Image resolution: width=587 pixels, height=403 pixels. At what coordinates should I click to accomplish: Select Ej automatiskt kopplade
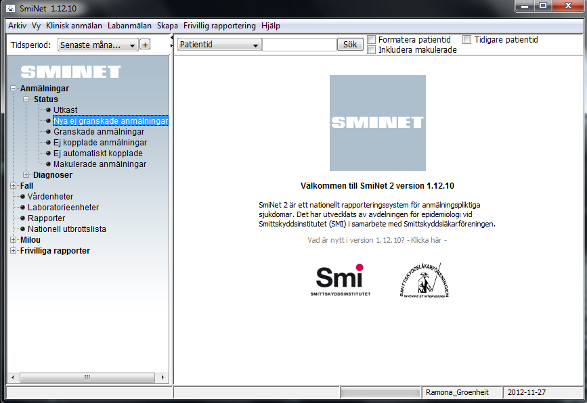pos(97,153)
